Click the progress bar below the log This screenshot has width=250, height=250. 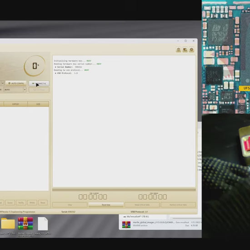(124, 190)
